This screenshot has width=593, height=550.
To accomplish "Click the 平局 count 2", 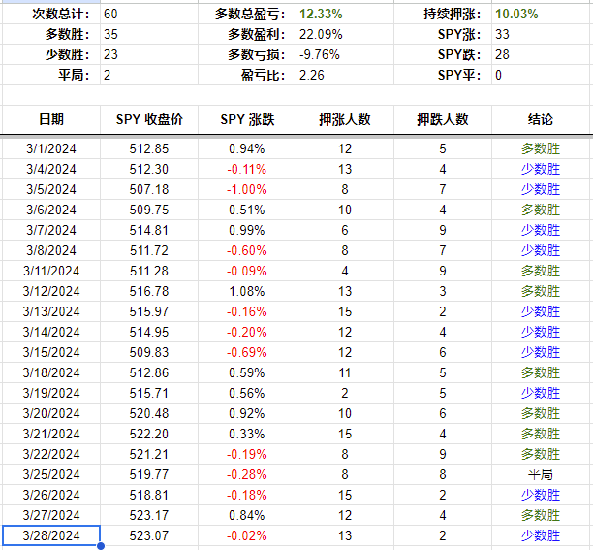I will pyautogui.click(x=149, y=75).
